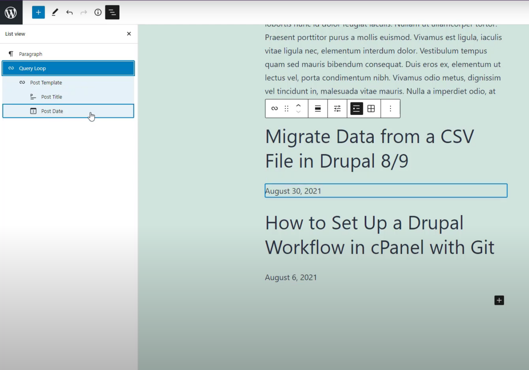Switch to List view layout
529x370 pixels.
coord(357,109)
